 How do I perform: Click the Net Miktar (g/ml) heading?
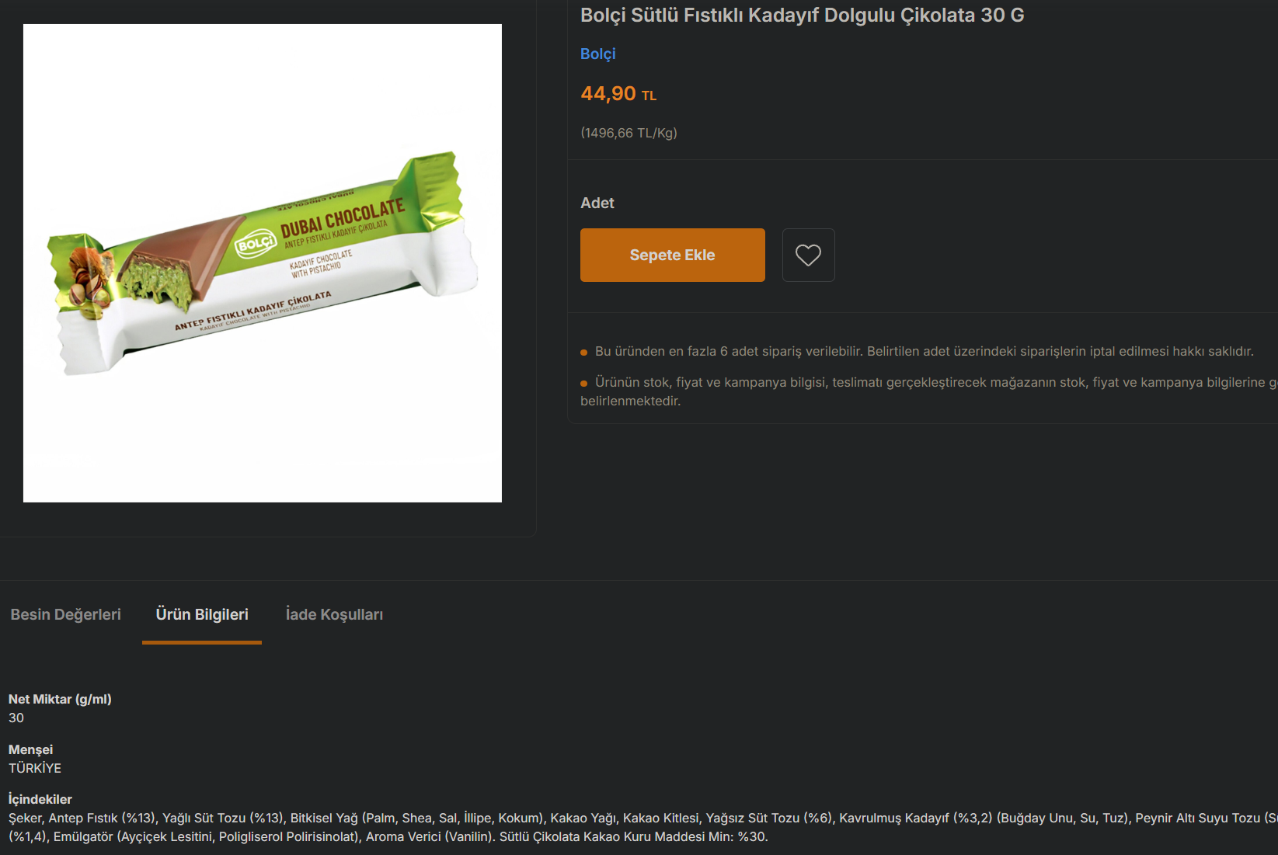pyautogui.click(x=60, y=699)
